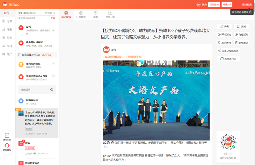Screen dimensions: 255x165
Task: Click the 接力GO logo in header
Action: pyautogui.click(x=5, y=4)
